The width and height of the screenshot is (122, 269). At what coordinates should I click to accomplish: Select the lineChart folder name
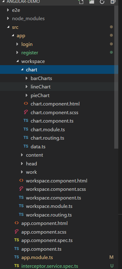point(41,87)
